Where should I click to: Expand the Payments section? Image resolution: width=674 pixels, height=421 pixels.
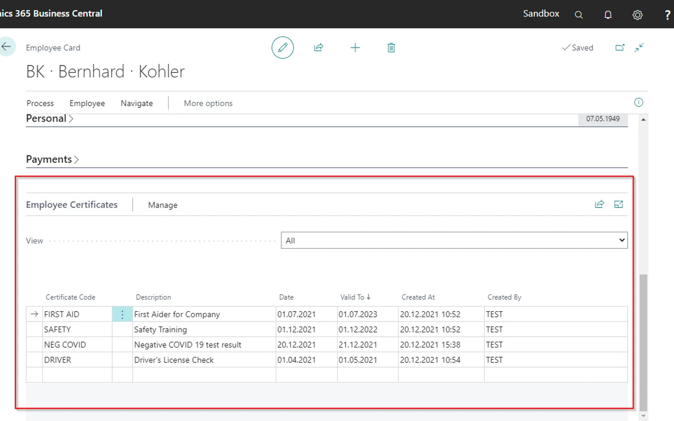click(52, 160)
